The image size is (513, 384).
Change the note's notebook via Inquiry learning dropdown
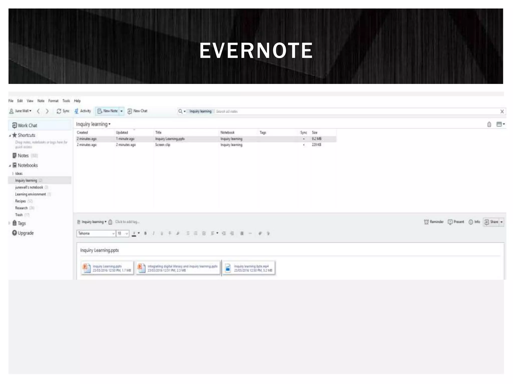92,222
